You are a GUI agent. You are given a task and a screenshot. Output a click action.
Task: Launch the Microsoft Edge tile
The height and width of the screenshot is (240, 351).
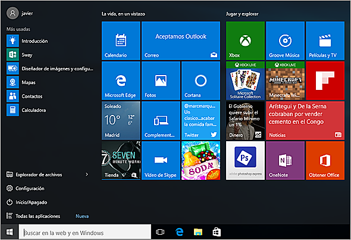tap(121, 80)
